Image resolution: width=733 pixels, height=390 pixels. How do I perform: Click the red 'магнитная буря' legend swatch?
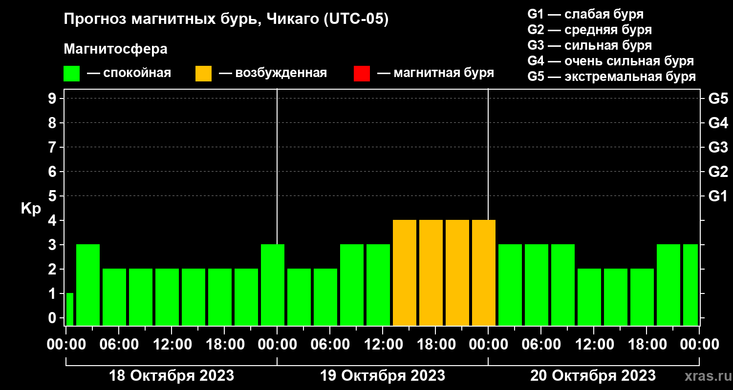coord(362,74)
